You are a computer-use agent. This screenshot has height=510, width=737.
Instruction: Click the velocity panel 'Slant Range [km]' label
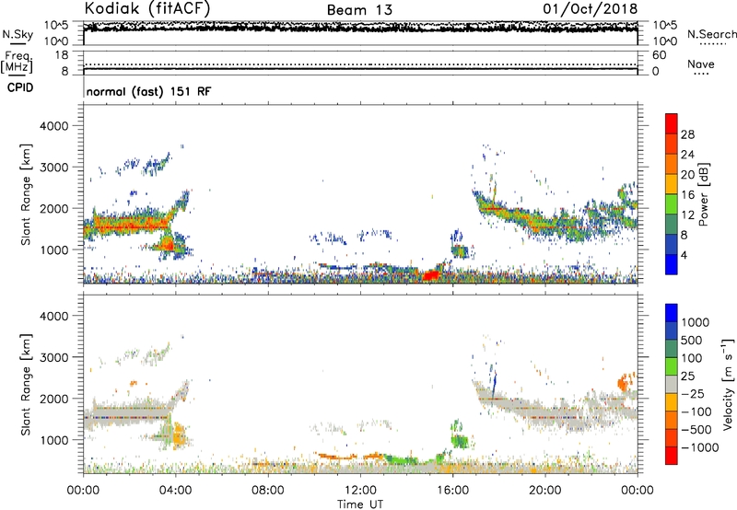click(x=26, y=385)
